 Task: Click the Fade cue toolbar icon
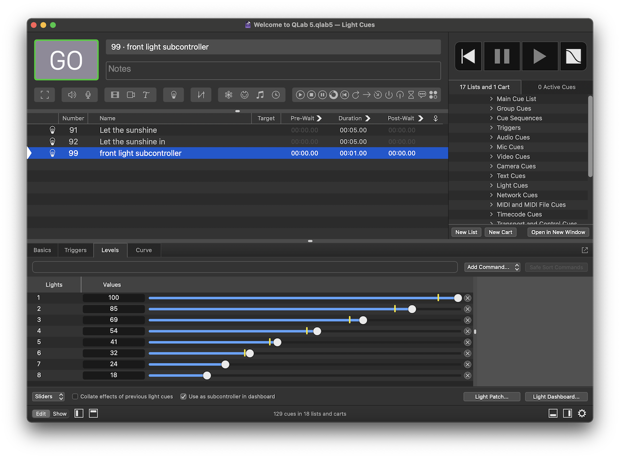[201, 95]
